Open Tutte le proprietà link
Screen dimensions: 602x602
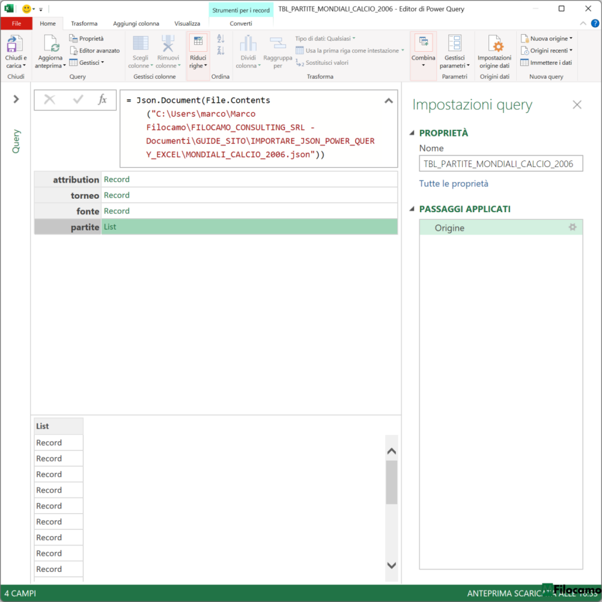point(453,183)
